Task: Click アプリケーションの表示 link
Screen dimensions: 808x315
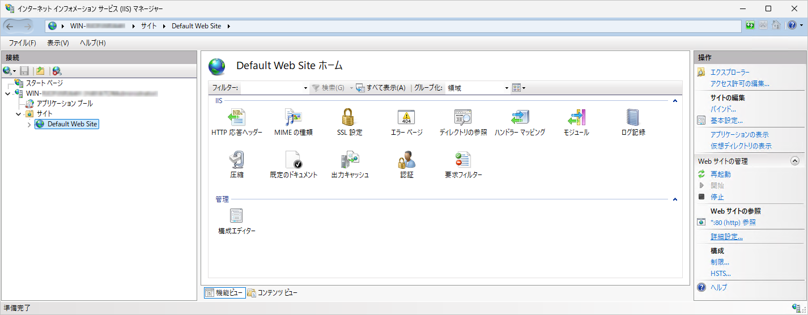Action: [x=739, y=135]
